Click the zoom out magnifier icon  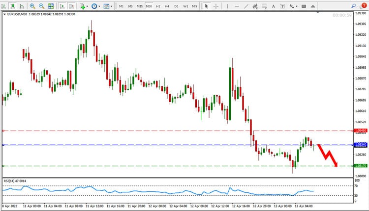(41, 6)
